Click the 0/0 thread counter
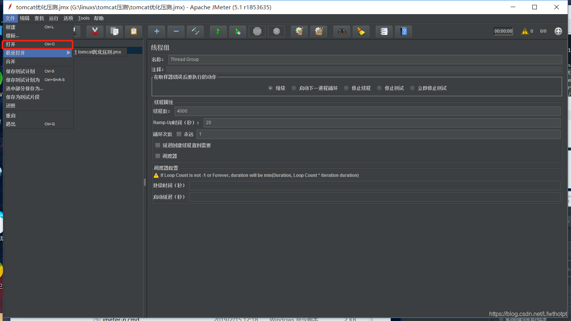 click(543, 31)
